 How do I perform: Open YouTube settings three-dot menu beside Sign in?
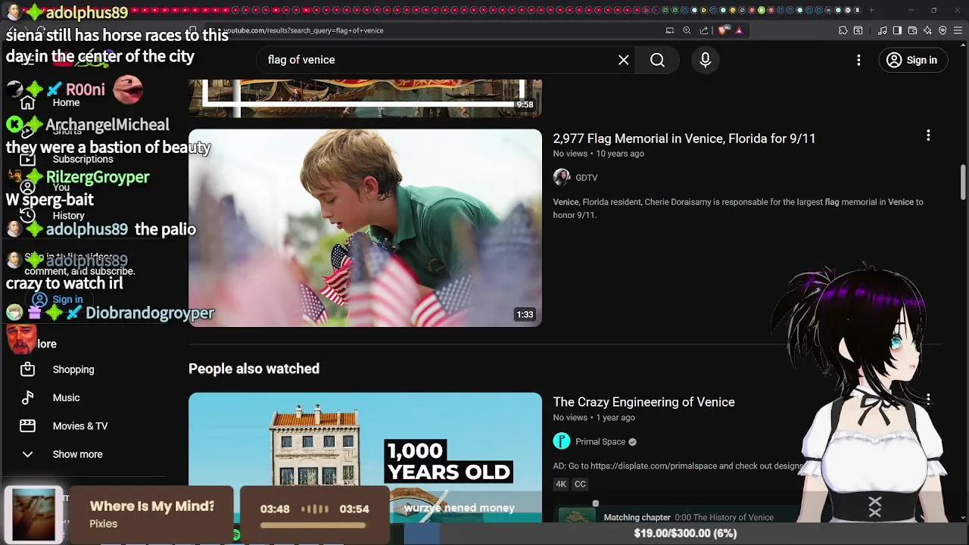coord(858,60)
